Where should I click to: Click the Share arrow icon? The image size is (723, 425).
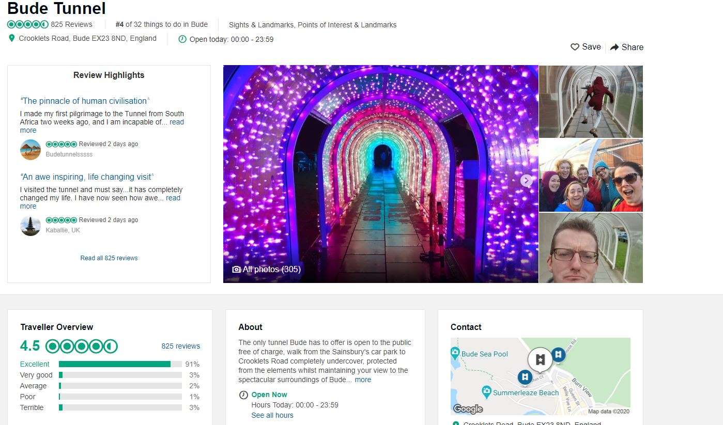pyautogui.click(x=614, y=47)
